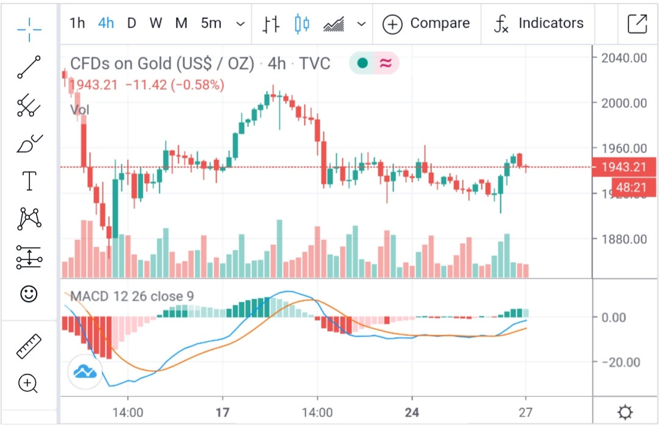Image resolution: width=659 pixels, height=441 pixels.
Task: Open chart settings gear icon
Action: coord(625,413)
